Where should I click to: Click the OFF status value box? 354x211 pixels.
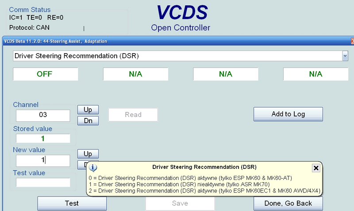click(46, 74)
